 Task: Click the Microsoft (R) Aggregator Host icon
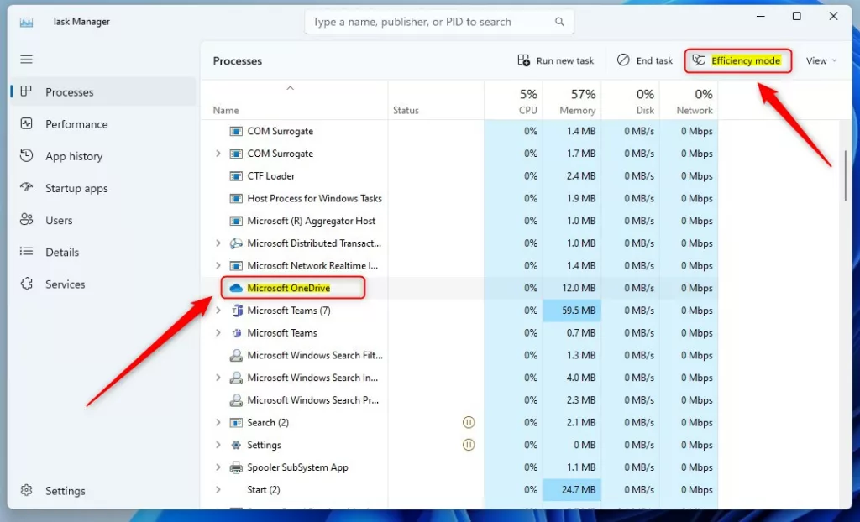point(236,221)
